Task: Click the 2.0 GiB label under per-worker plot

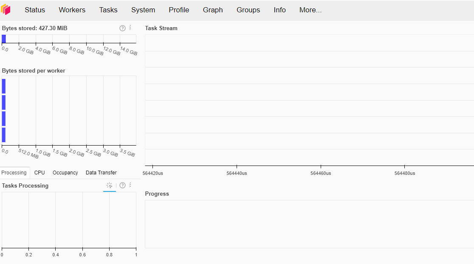Action: 77,152
